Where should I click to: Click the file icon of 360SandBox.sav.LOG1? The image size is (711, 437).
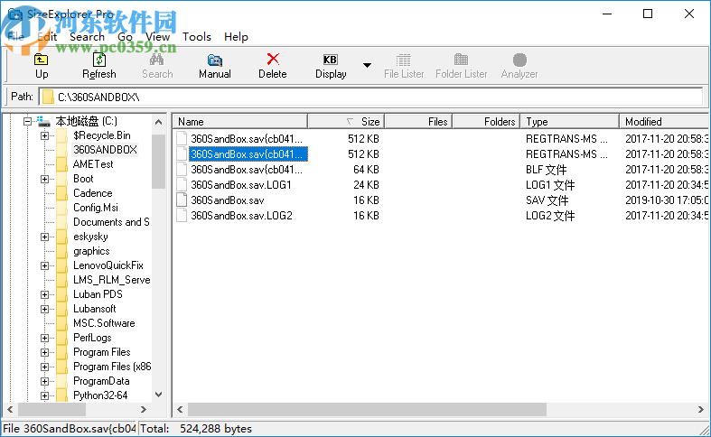(182, 185)
